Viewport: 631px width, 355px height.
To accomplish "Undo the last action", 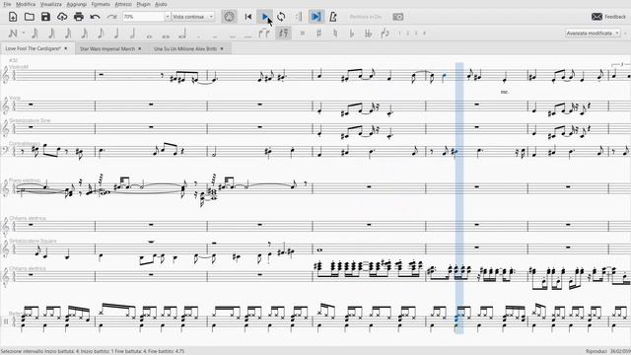I will pyautogui.click(x=95, y=17).
